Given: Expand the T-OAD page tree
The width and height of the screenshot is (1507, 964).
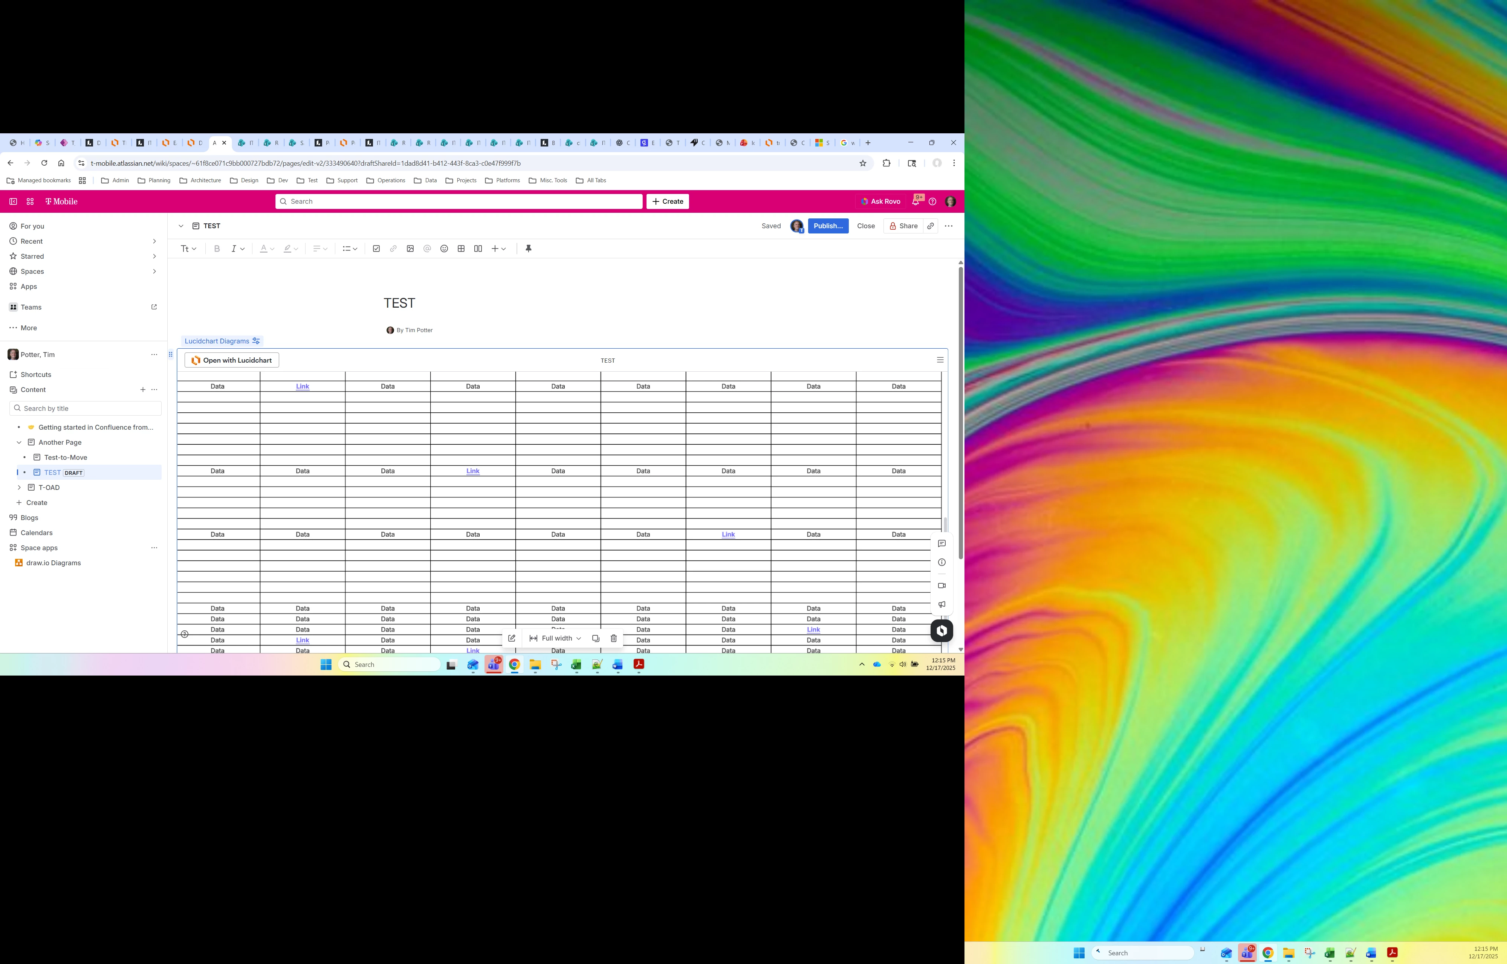Looking at the screenshot, I should [19, 488].
